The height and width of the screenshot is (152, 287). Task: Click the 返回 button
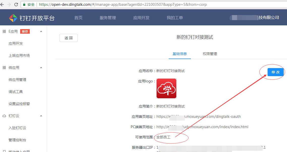tap(69, 38)
